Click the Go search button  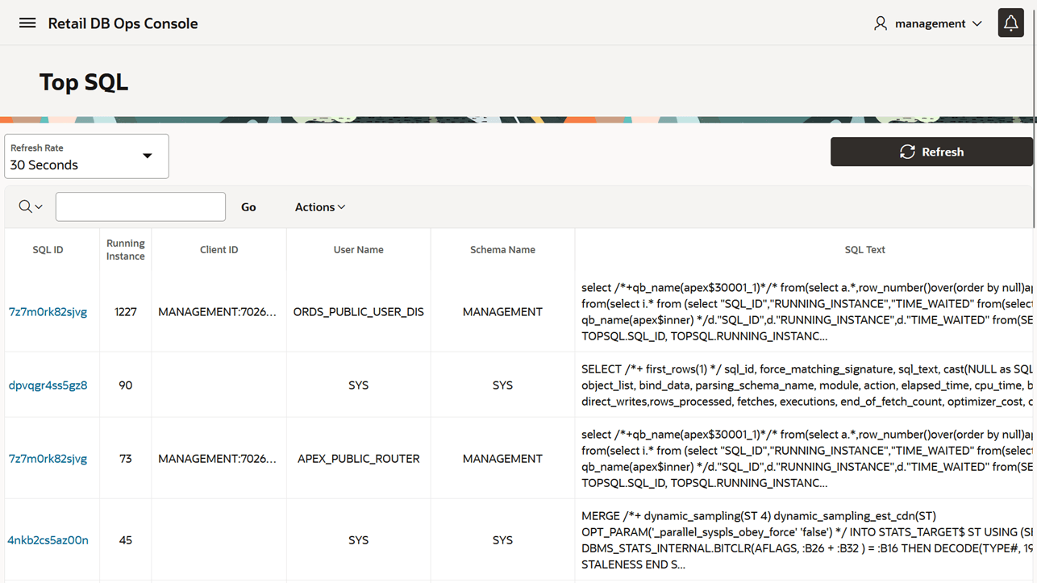(x=248, y=207)
